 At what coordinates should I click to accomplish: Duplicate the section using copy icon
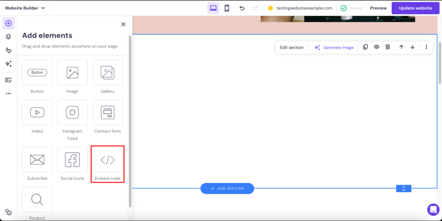365,47
